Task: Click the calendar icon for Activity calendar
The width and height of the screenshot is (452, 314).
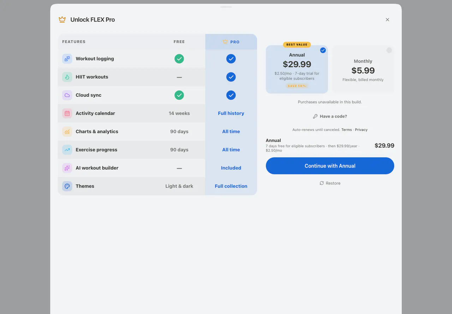Action: [x=67, y=113]
